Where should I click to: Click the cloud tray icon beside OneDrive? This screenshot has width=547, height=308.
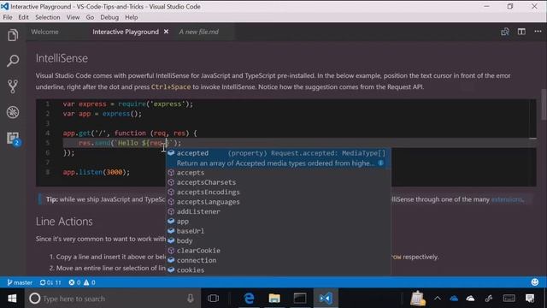tap(471, 299)
